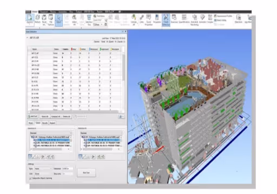Viewport: 277px width, 194px height.
Task: Click Use Current Selection under Selection B
Action: pos(98,157)
